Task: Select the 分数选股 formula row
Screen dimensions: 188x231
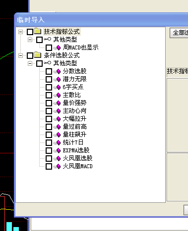Action: [74, 71]
